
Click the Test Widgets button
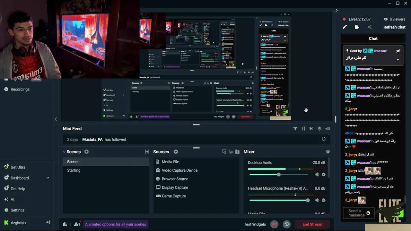pyautogui.click(x=255, y=224)
